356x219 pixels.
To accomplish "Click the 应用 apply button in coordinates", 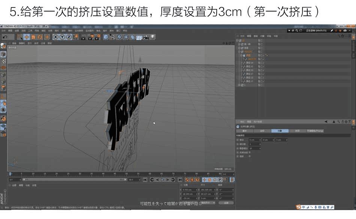I will coord(226,202).
